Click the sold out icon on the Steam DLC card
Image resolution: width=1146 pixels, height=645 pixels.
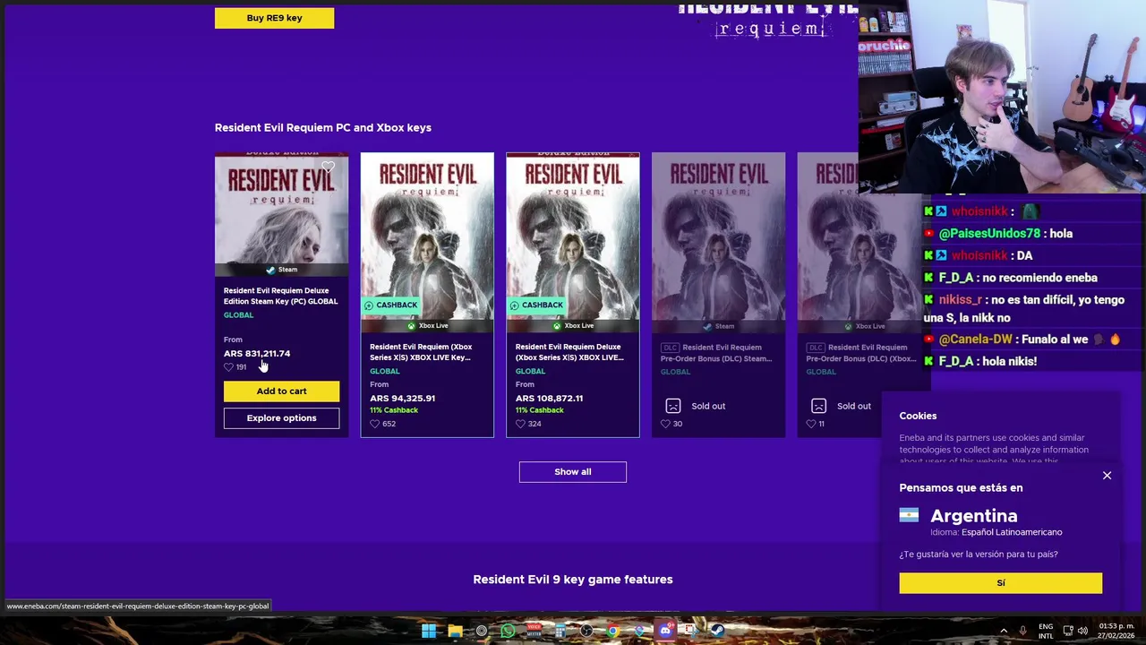[673, 406]
